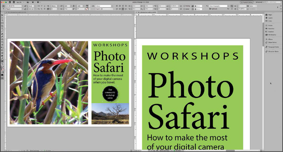Select the Type tool

(2, 29)
